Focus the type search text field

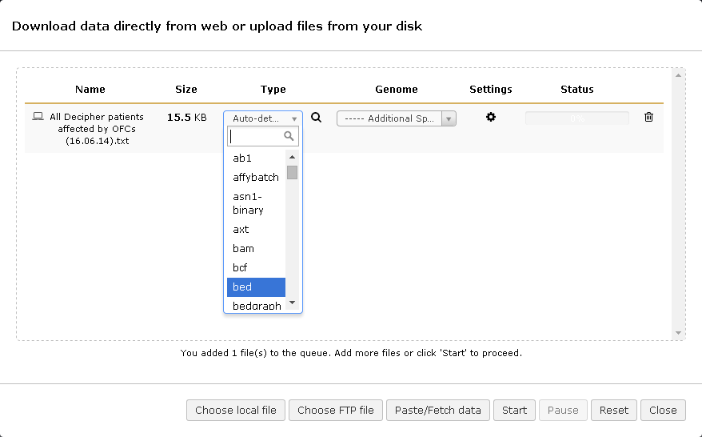(x=254, y=136)
